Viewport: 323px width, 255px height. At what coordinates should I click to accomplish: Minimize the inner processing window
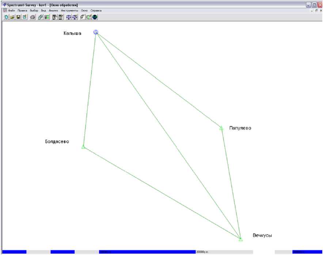click(312, 11)
